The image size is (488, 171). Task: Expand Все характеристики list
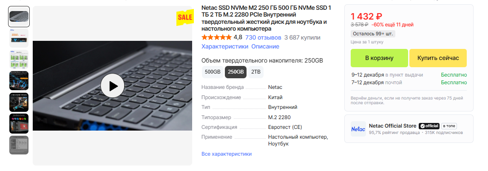(x=227, y=154)
